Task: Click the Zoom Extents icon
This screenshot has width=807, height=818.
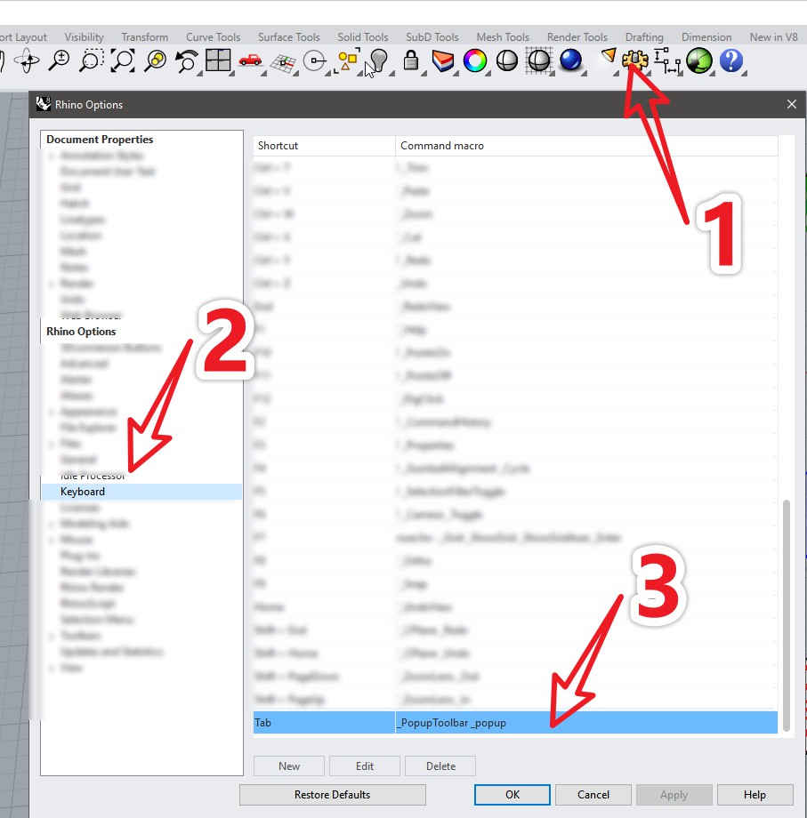Action: [x=123, y=60]
